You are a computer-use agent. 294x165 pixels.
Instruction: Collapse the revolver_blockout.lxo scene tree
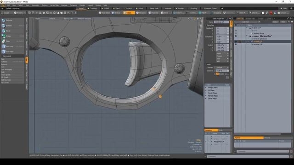click(x=247, y=36)
